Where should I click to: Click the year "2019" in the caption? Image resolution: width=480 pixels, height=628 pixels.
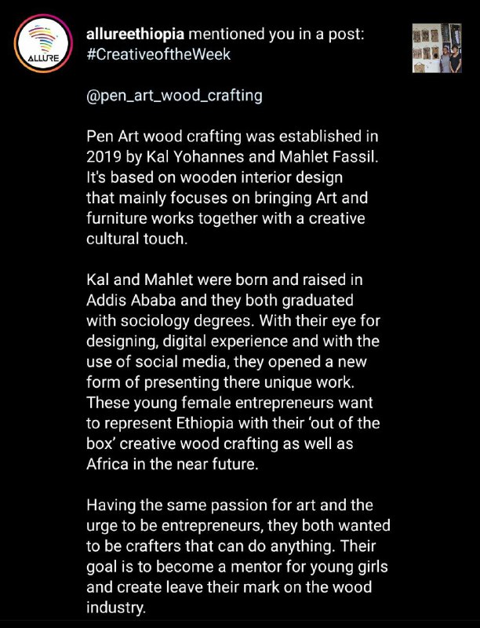[x=103, y=159]
